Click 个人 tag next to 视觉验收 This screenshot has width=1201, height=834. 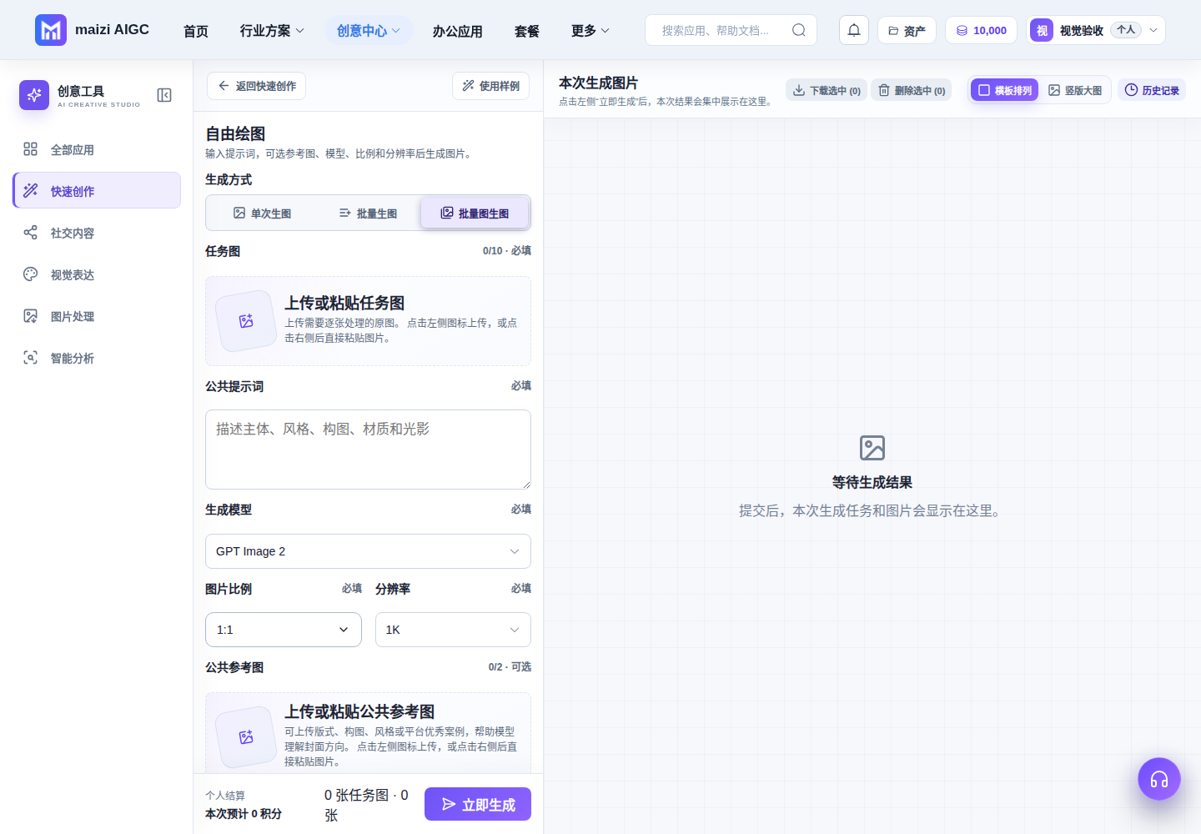tap(1126, 30)
